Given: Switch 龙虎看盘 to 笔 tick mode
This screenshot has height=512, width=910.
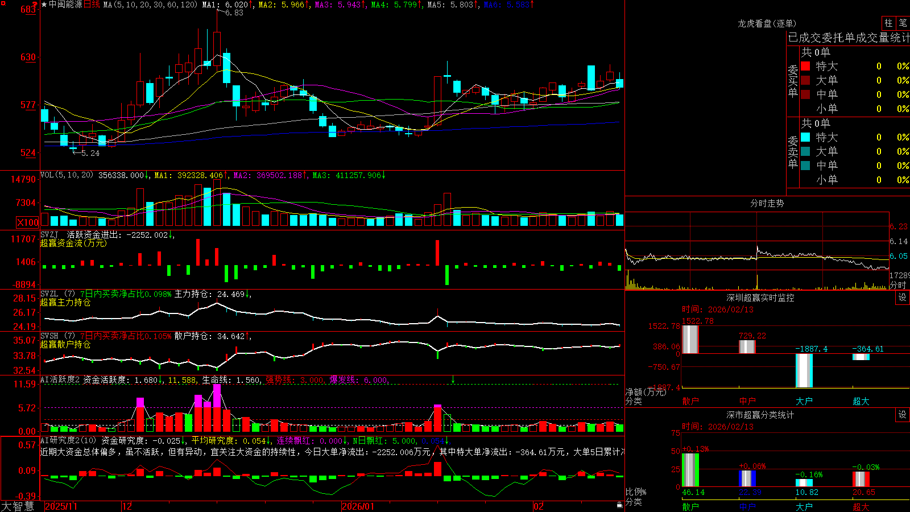Looking at the screenshot, I should 903,23.
